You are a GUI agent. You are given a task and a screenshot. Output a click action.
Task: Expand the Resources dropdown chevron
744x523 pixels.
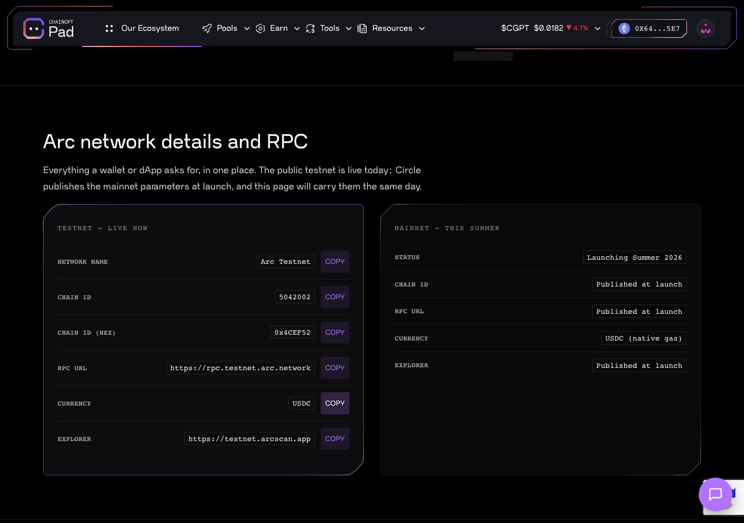(422, 28)
